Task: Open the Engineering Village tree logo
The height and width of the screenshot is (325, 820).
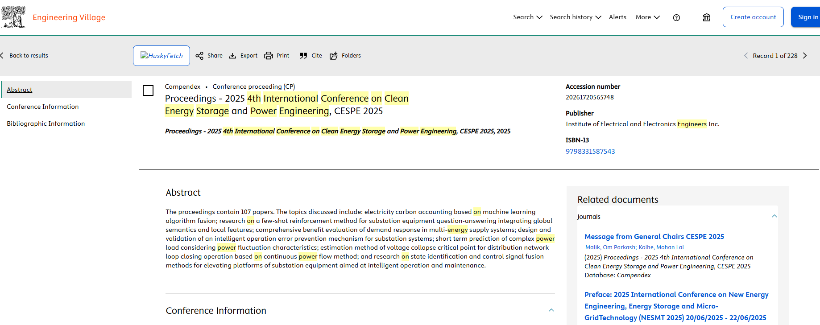Action: pos(13,17)
